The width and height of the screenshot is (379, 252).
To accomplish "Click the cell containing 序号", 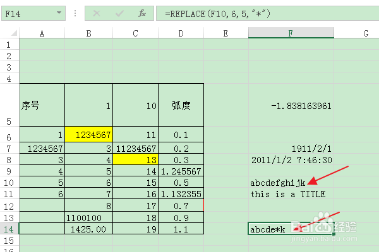I will 42,105.
